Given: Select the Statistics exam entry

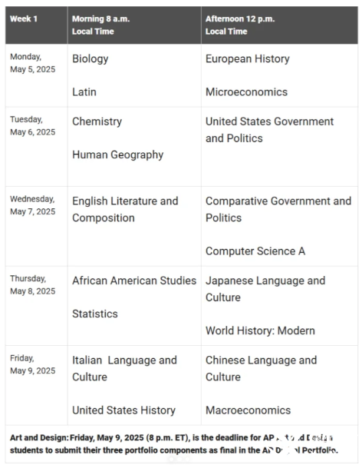Looking at the screenshot, I should click(x=95, y=314).
